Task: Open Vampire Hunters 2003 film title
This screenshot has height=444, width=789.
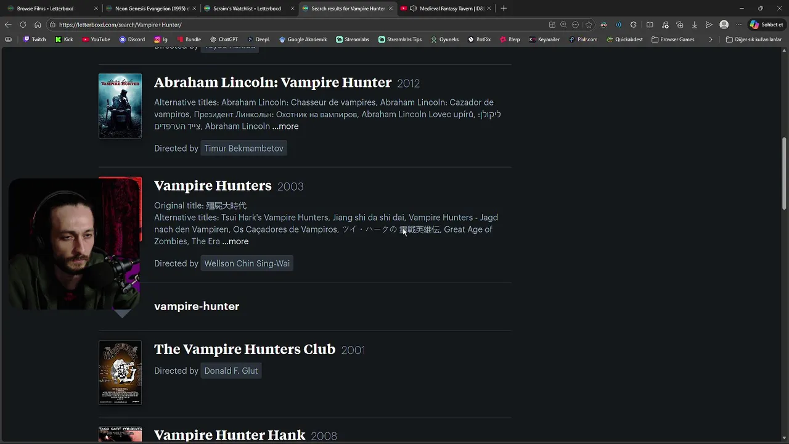Action: pyautogui.click(x=213, y=186)
